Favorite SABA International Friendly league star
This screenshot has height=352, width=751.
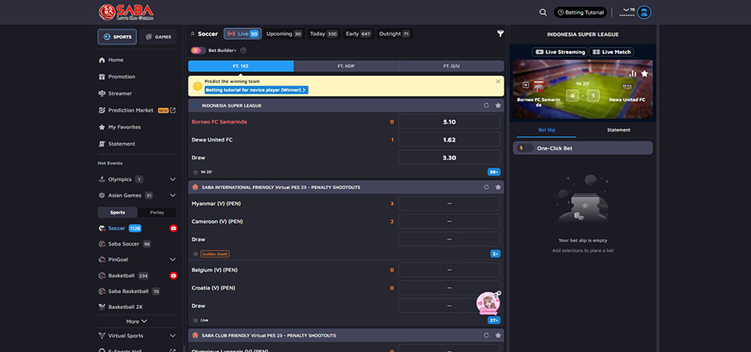(x=498, y=187)
